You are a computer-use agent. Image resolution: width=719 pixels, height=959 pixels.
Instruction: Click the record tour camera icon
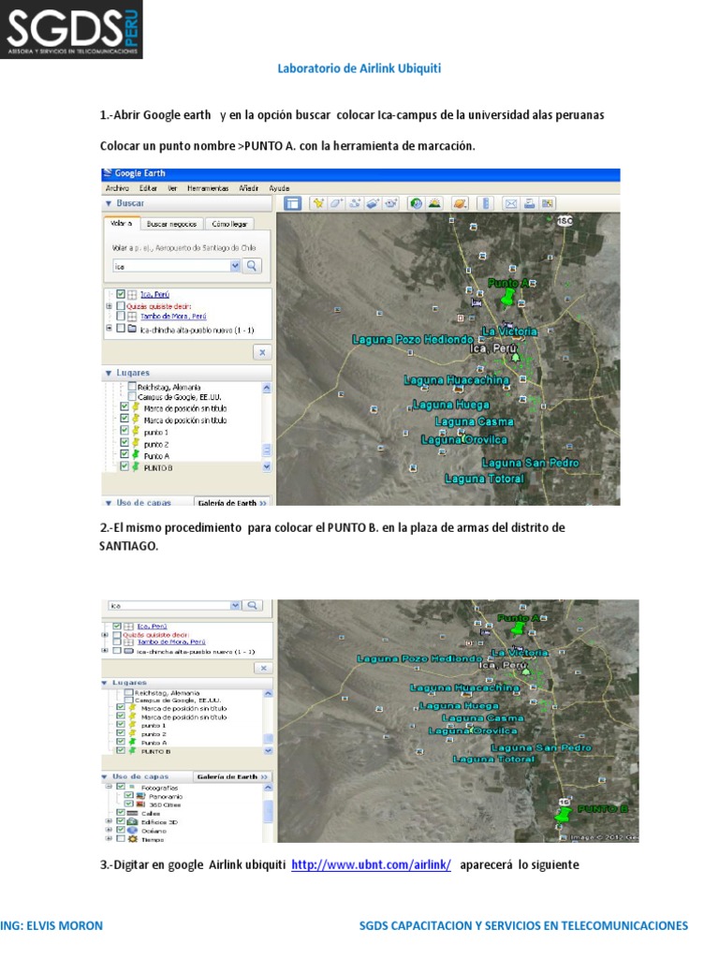(391, 203)
